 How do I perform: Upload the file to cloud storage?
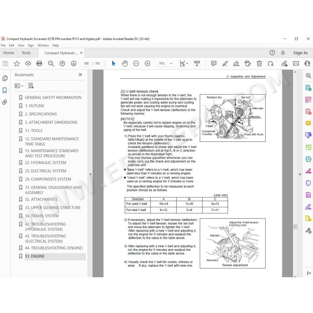tap(28, 63)
